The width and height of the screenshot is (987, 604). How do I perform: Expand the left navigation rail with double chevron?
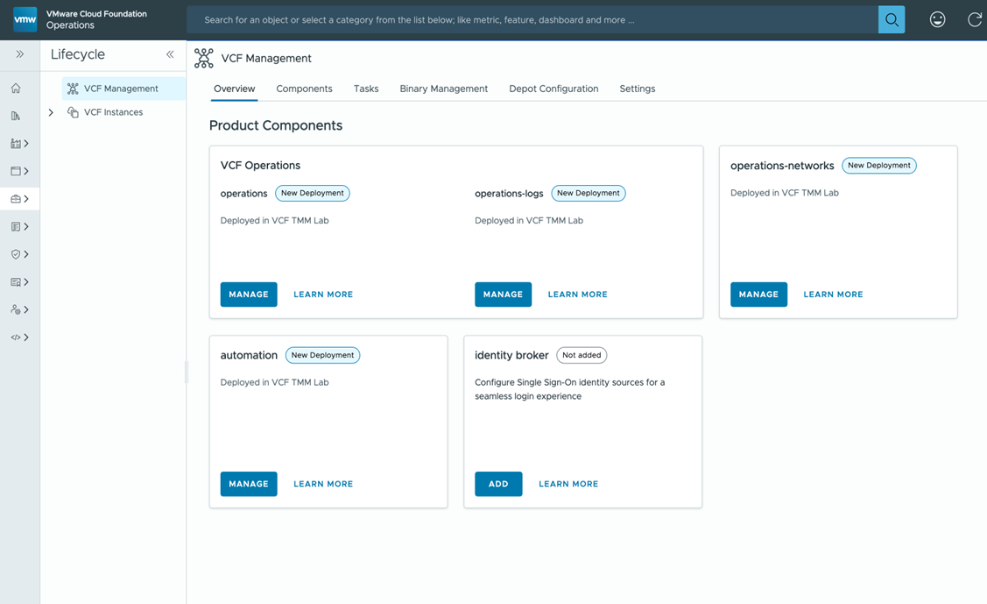[19, 54]
